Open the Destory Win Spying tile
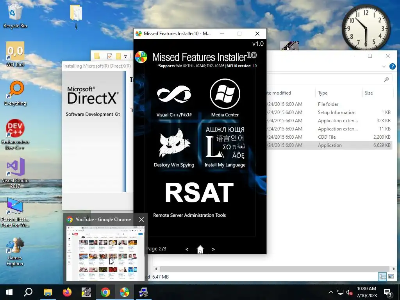 point(174,147)
